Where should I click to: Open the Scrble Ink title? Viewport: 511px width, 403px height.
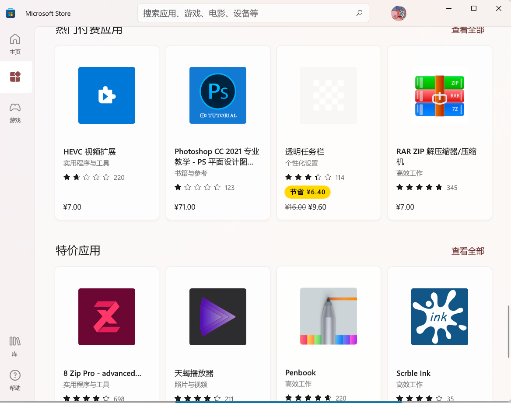[413, 373]
